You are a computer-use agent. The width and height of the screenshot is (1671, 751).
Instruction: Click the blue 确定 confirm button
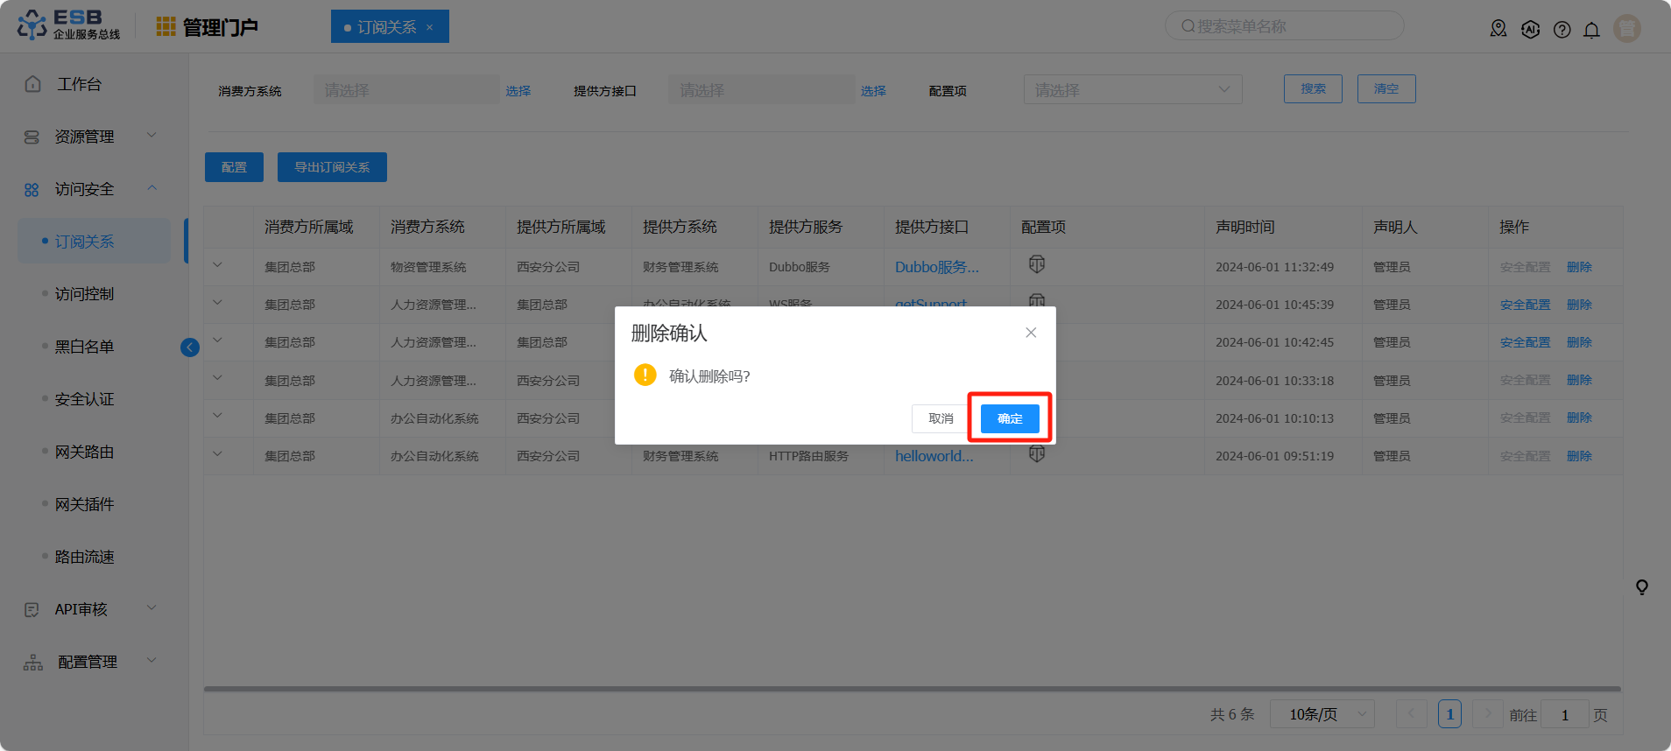(1009, 418)
